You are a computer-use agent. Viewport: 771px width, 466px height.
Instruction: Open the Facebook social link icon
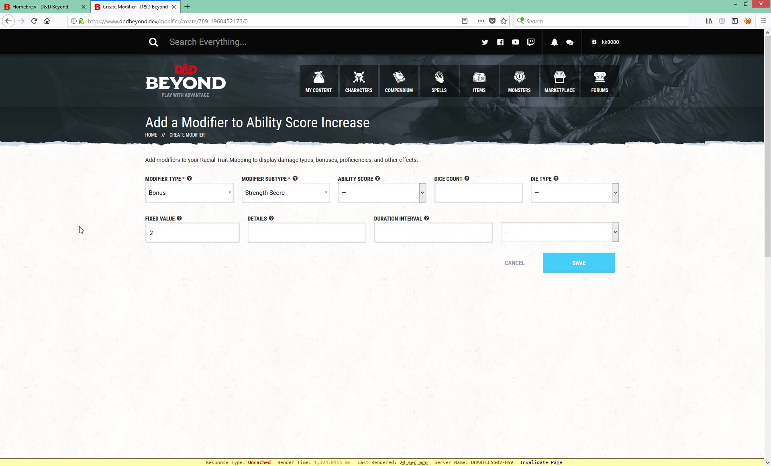[500, 42]
